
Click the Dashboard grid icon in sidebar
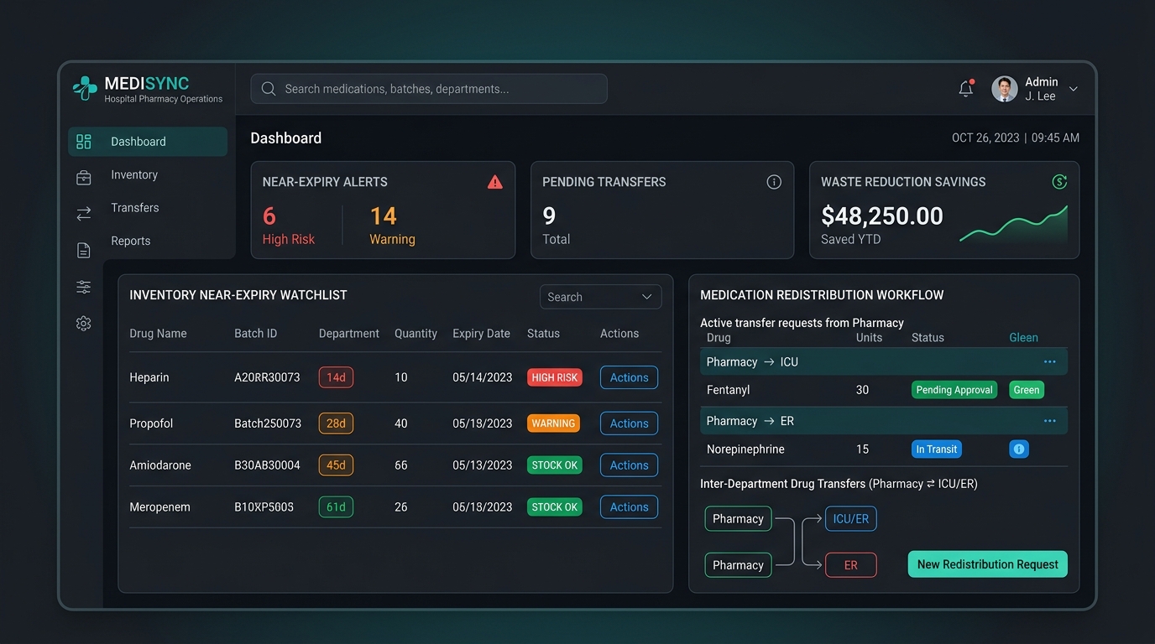(x=84, y=142)
